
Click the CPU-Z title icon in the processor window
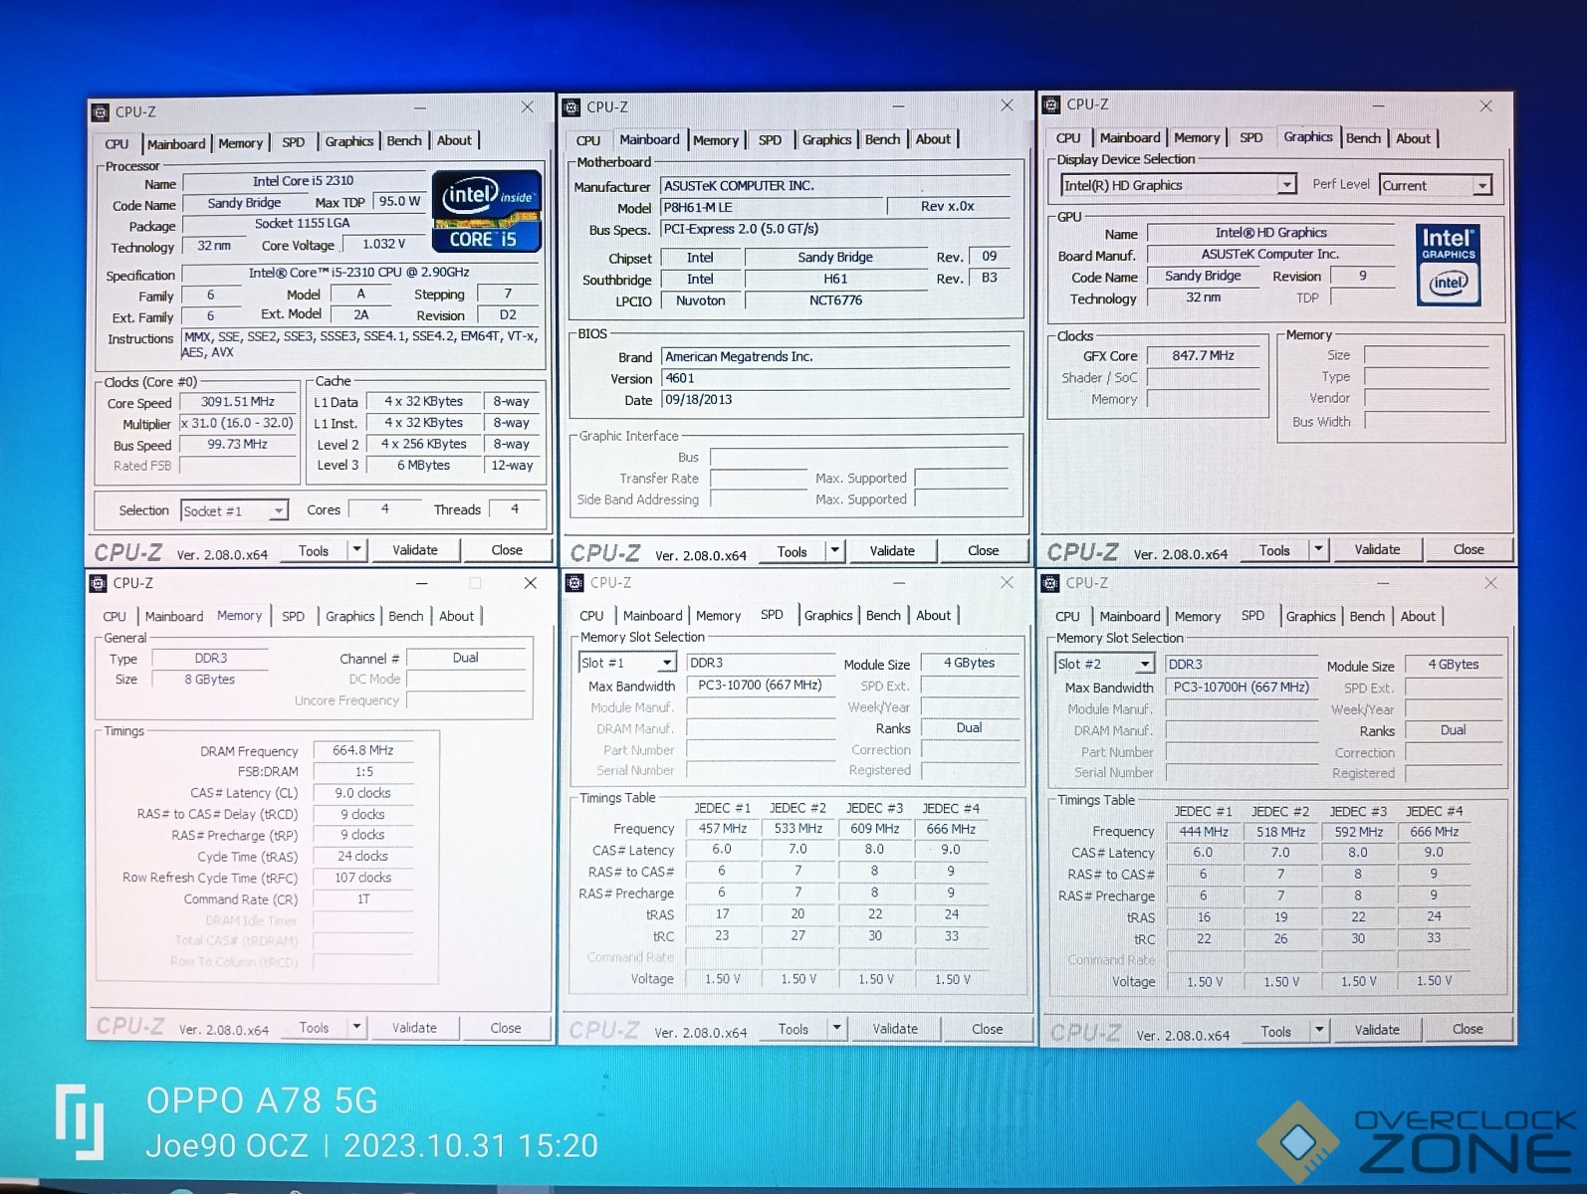(x=101, y=112)
